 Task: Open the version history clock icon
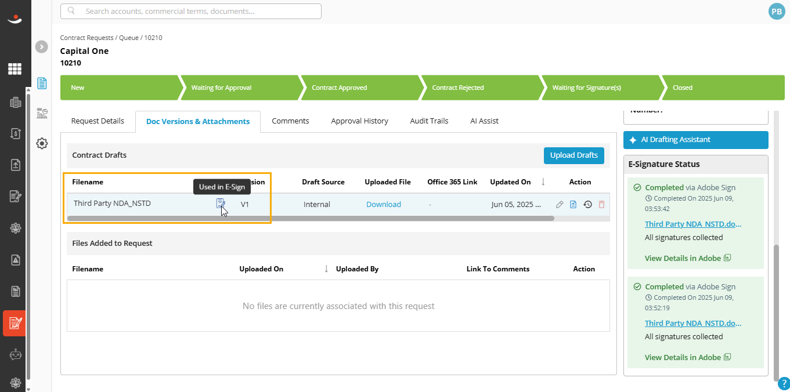tap(587, 204)
